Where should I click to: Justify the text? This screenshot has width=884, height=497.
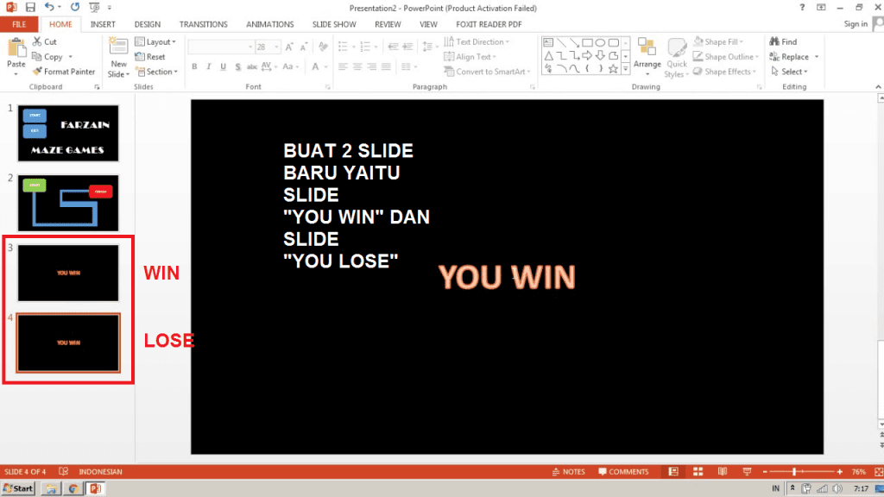(x=386, y=66)
